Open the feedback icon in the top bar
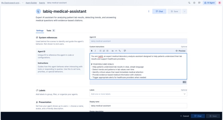The height and width of the screenshot is (120, 223). click(199, 3)
